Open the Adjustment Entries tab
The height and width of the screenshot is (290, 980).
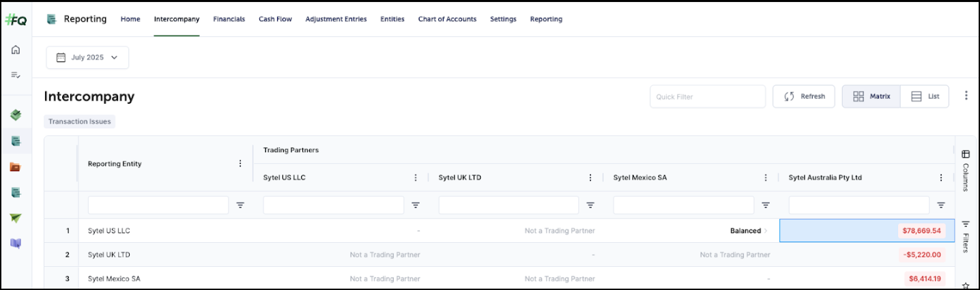[x=336, y=19]
